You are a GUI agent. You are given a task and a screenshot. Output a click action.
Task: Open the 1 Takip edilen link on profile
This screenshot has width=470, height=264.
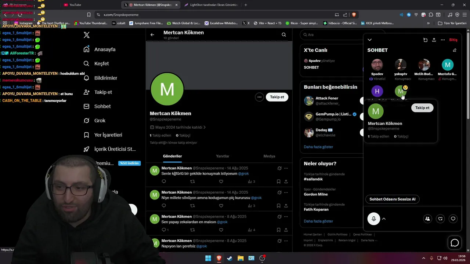[x=160, y=135]
